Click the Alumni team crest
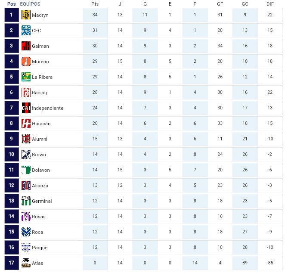Image resolution: width=285 pixels, height=273 pixels. (26, 139)
